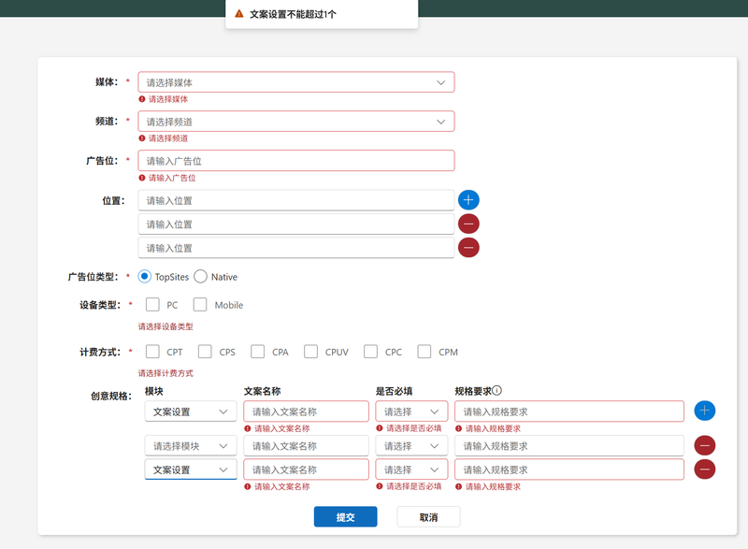Enable the Mobile device type checkbox
The height and width of the screenshot is (549, 748).
click(200, 305)
